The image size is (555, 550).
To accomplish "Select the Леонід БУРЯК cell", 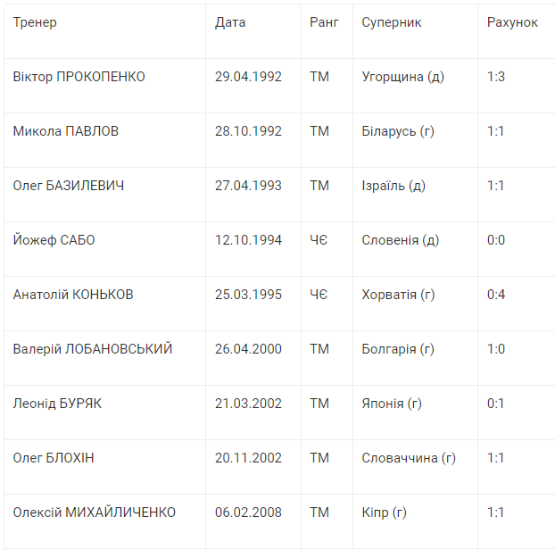I will coord(57,404).
